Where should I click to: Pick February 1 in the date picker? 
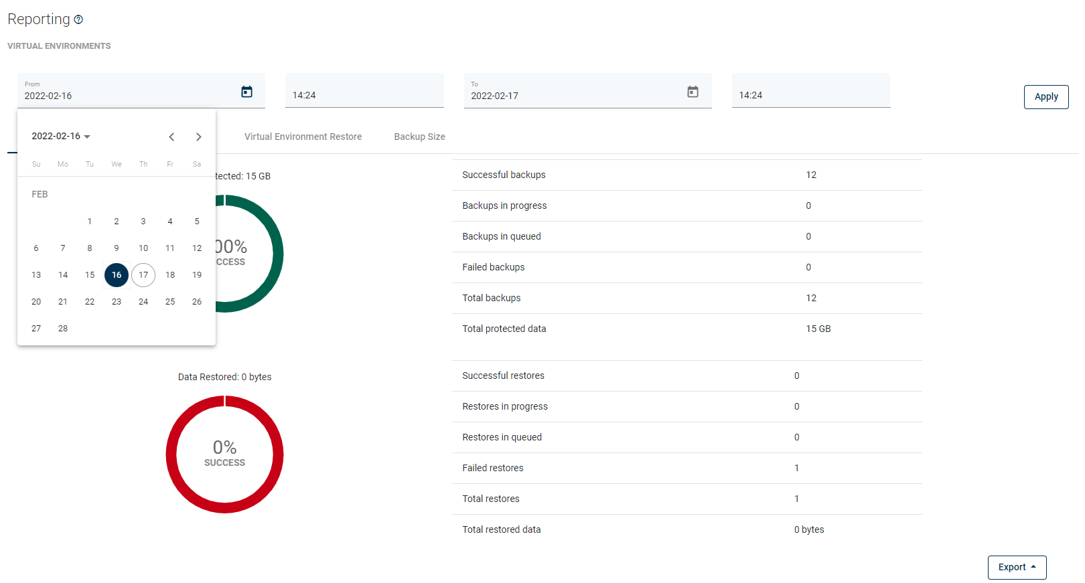[90, 222]
